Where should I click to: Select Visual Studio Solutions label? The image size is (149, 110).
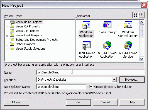click(x=30, y=48)
